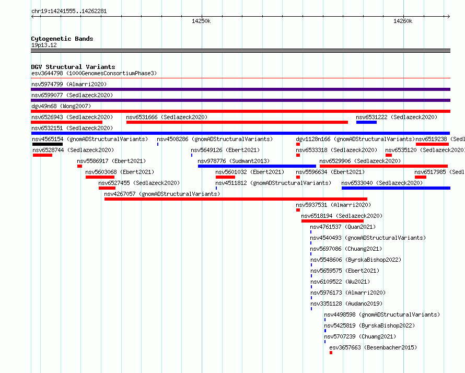Click the nsv4498598 gnomAD variant label
Screen dimensions: 465x373
click(x=382, y=314)
